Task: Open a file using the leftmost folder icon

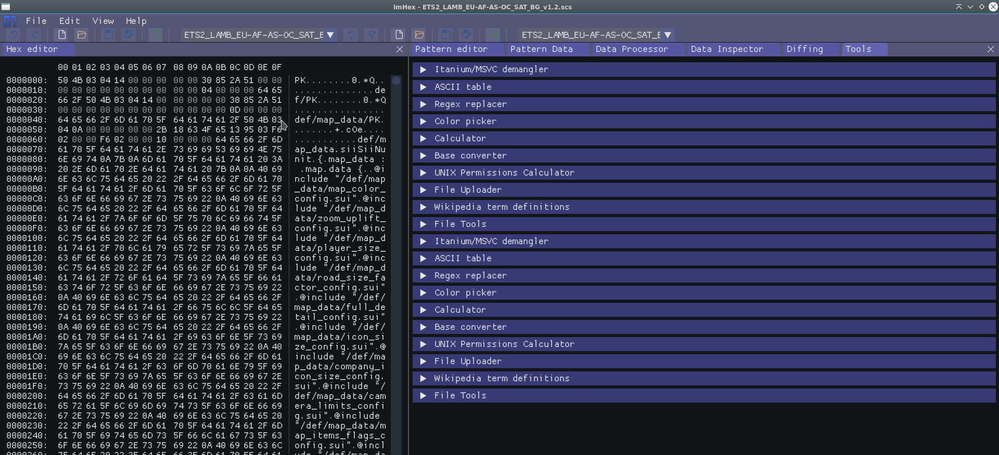Action: (x=82, y=35)
